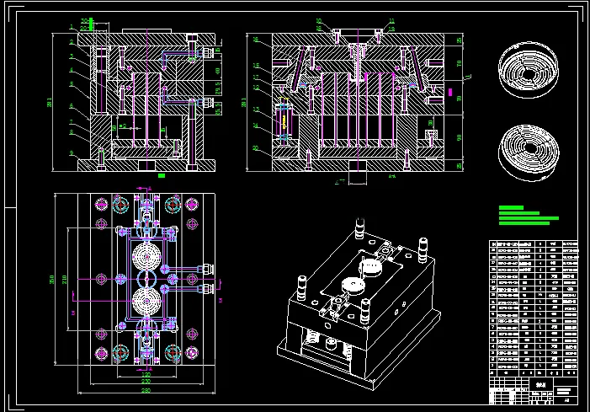This screenshot has height=412, width=590.
Task: Click the parts list table at right
Action: coord(533,308)
